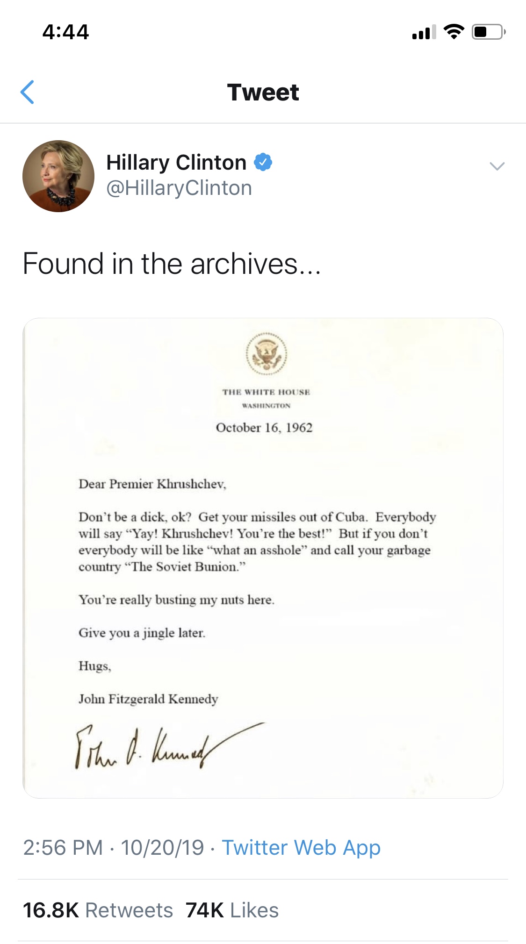Tap the Tweet header title

(x=263, y=92)
